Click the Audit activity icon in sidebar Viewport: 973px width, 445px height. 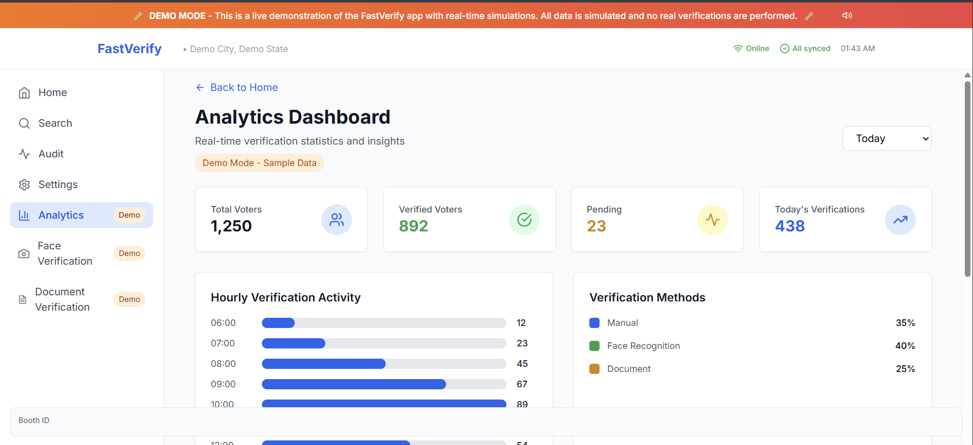(x=24, y=154)
